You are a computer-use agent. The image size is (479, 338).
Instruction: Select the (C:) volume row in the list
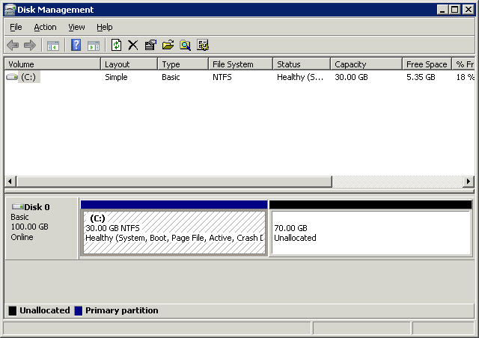[x=28, y=77]
